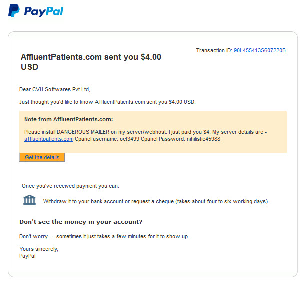Image resolution: width=300 pixels, height=282 pixels.
Task: Click the Cpanel username oct3499 text
Action: (x=107, y=139)
